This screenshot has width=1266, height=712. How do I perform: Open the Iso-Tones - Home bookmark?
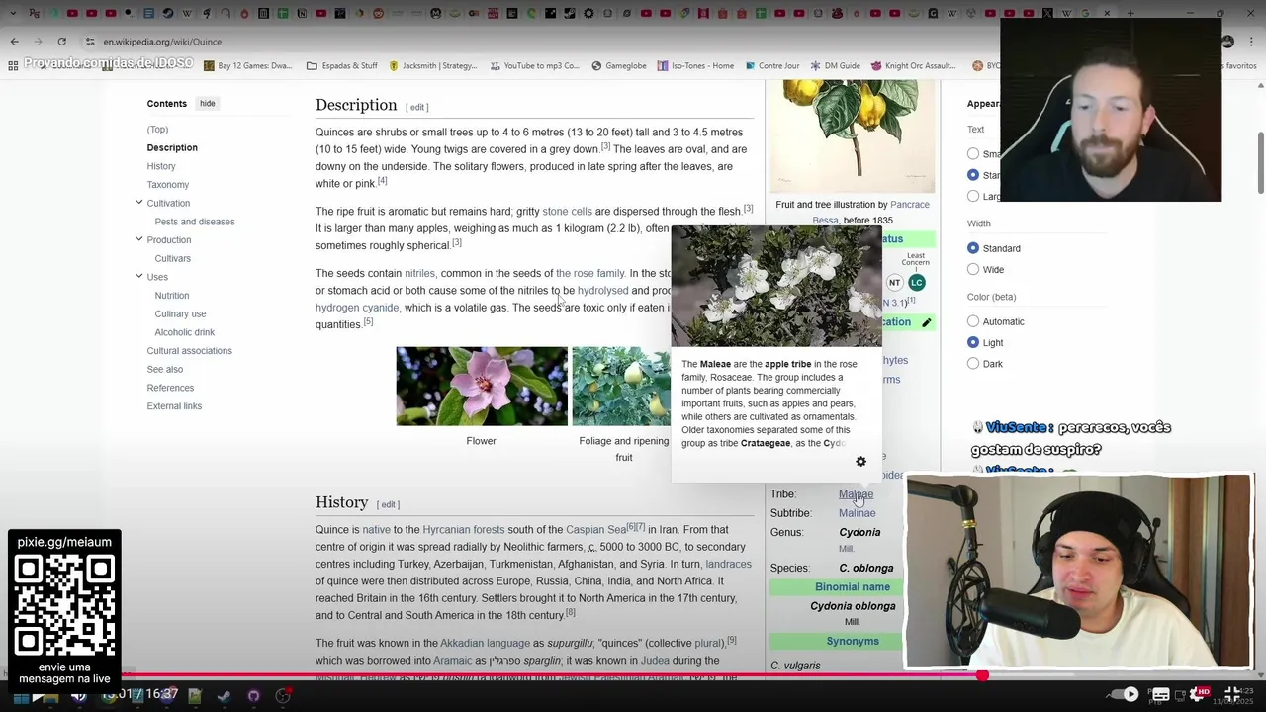pyautogui.click(x=695, y=66)
